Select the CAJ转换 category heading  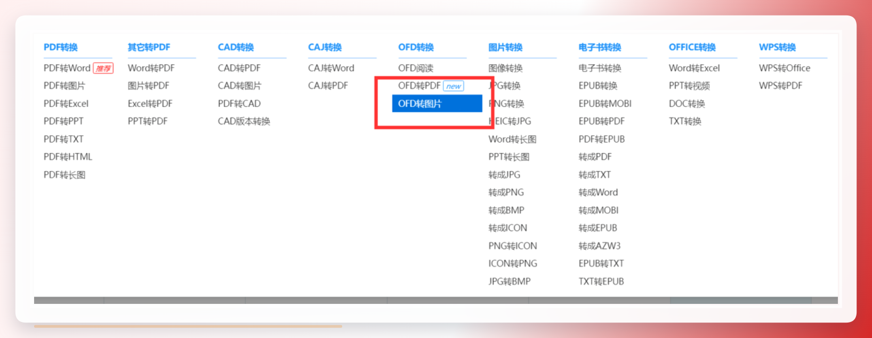pyautogui.click(x=325, y=47)
